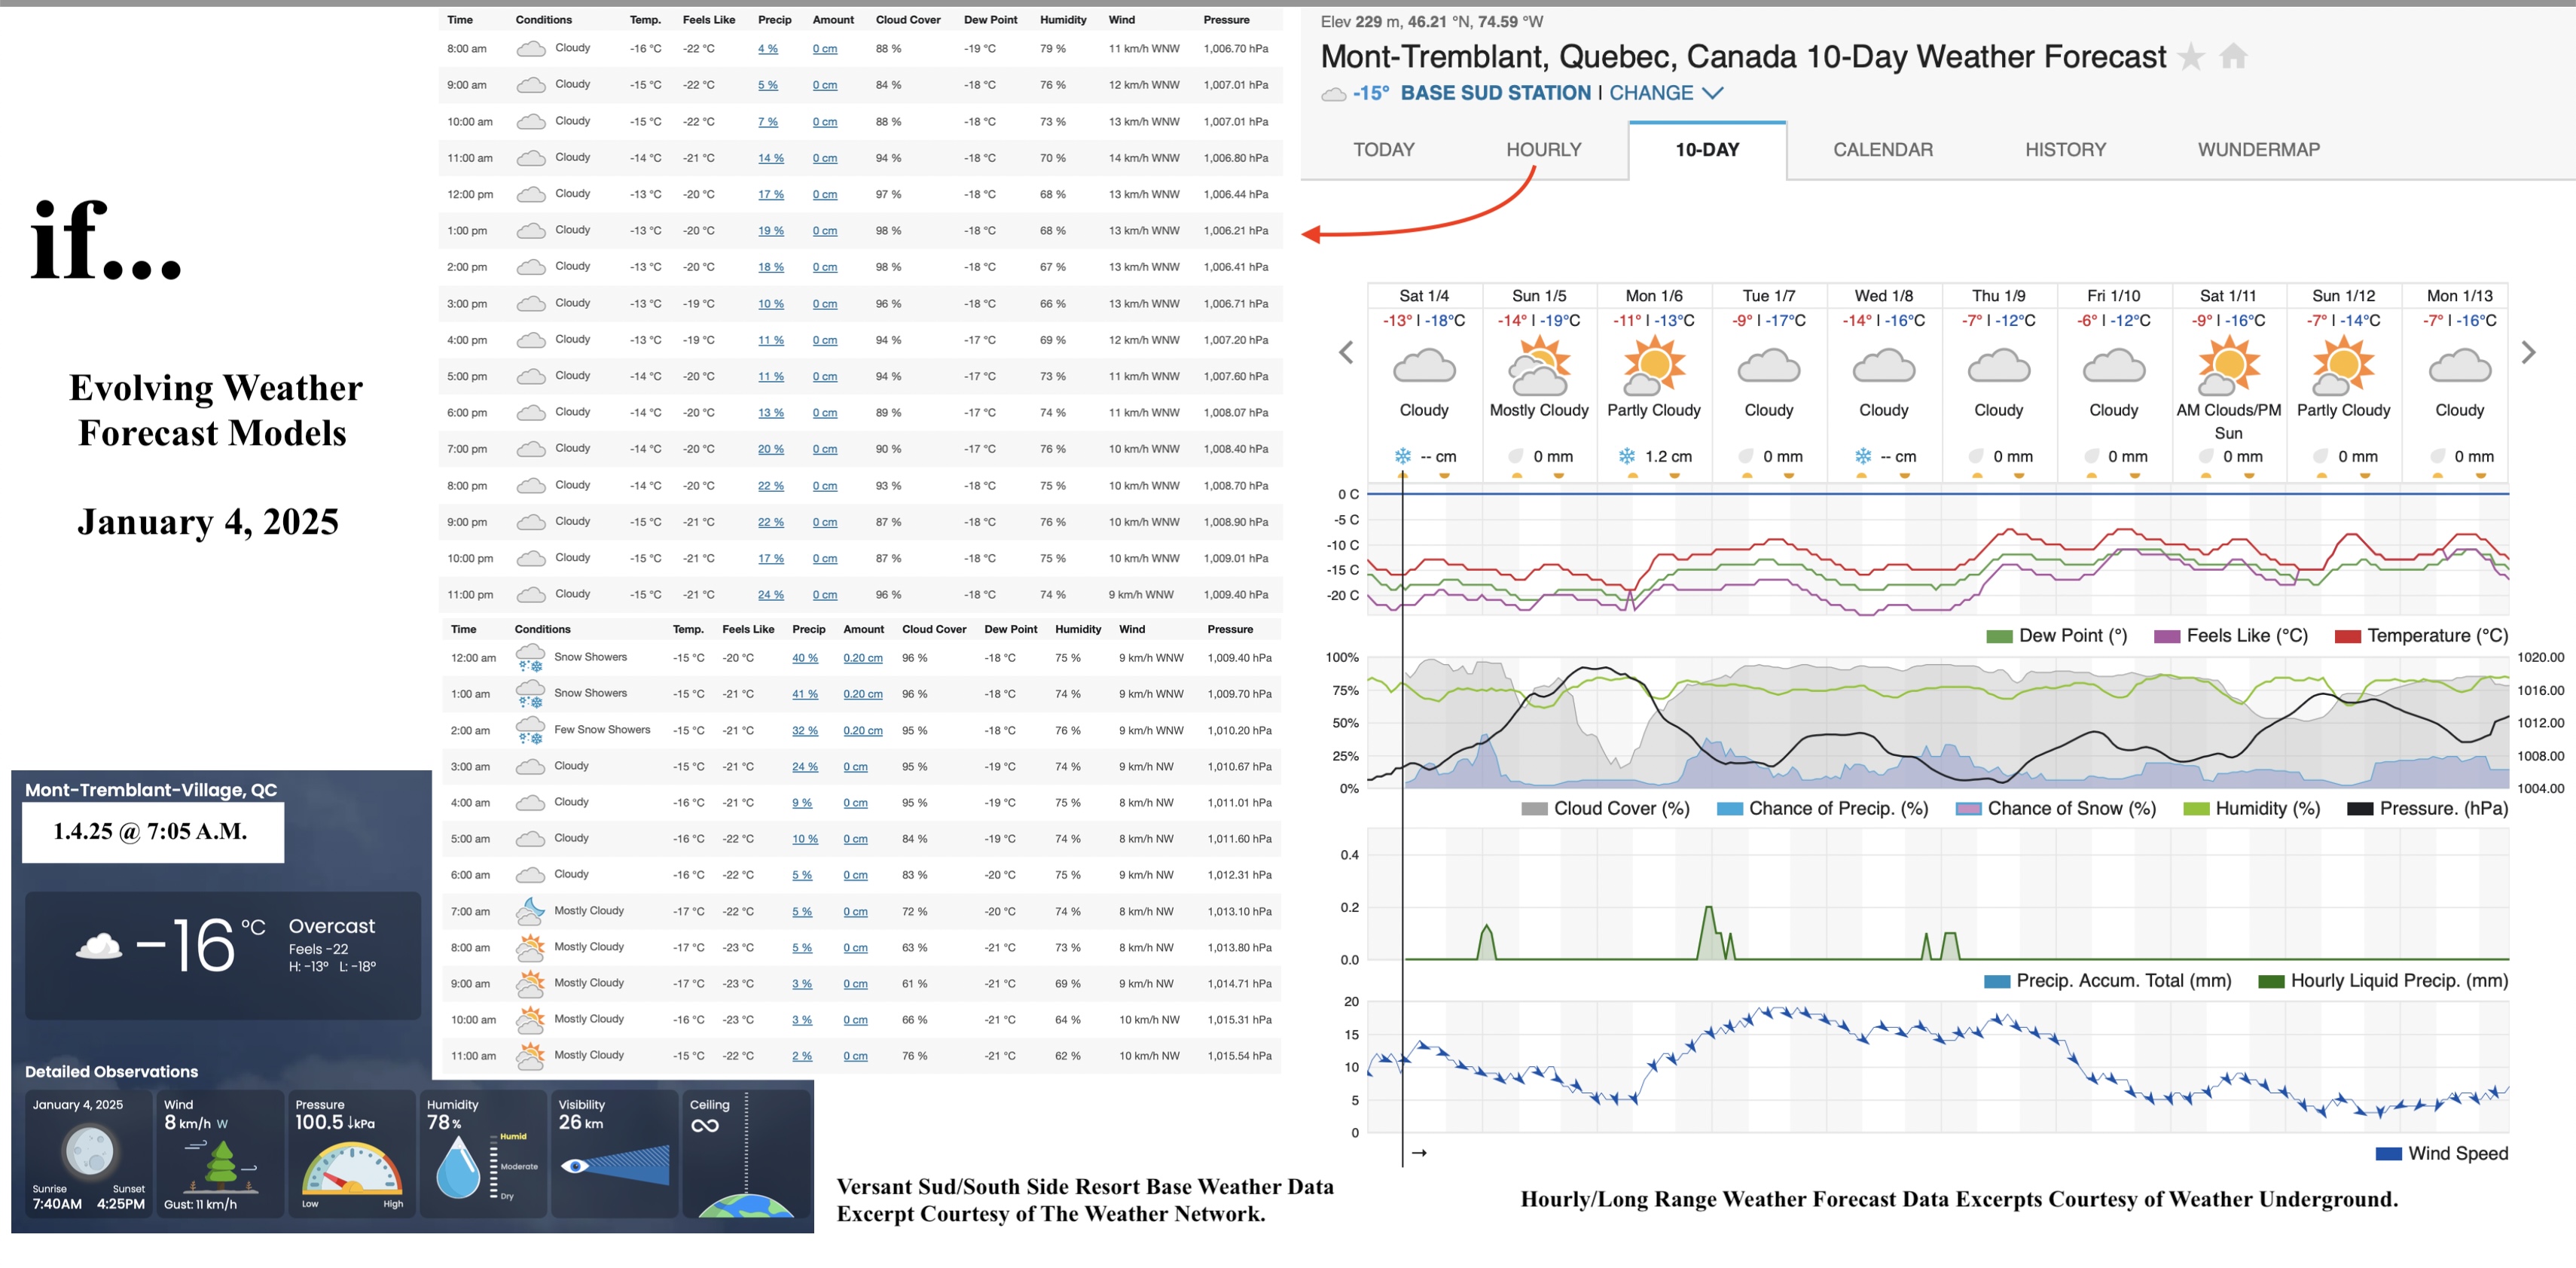The height and width of the screenshot is (1268, 2576).
Task: Click the Sun 1/5 column header
Action: pyautogui.click(x=1539, y=295)
